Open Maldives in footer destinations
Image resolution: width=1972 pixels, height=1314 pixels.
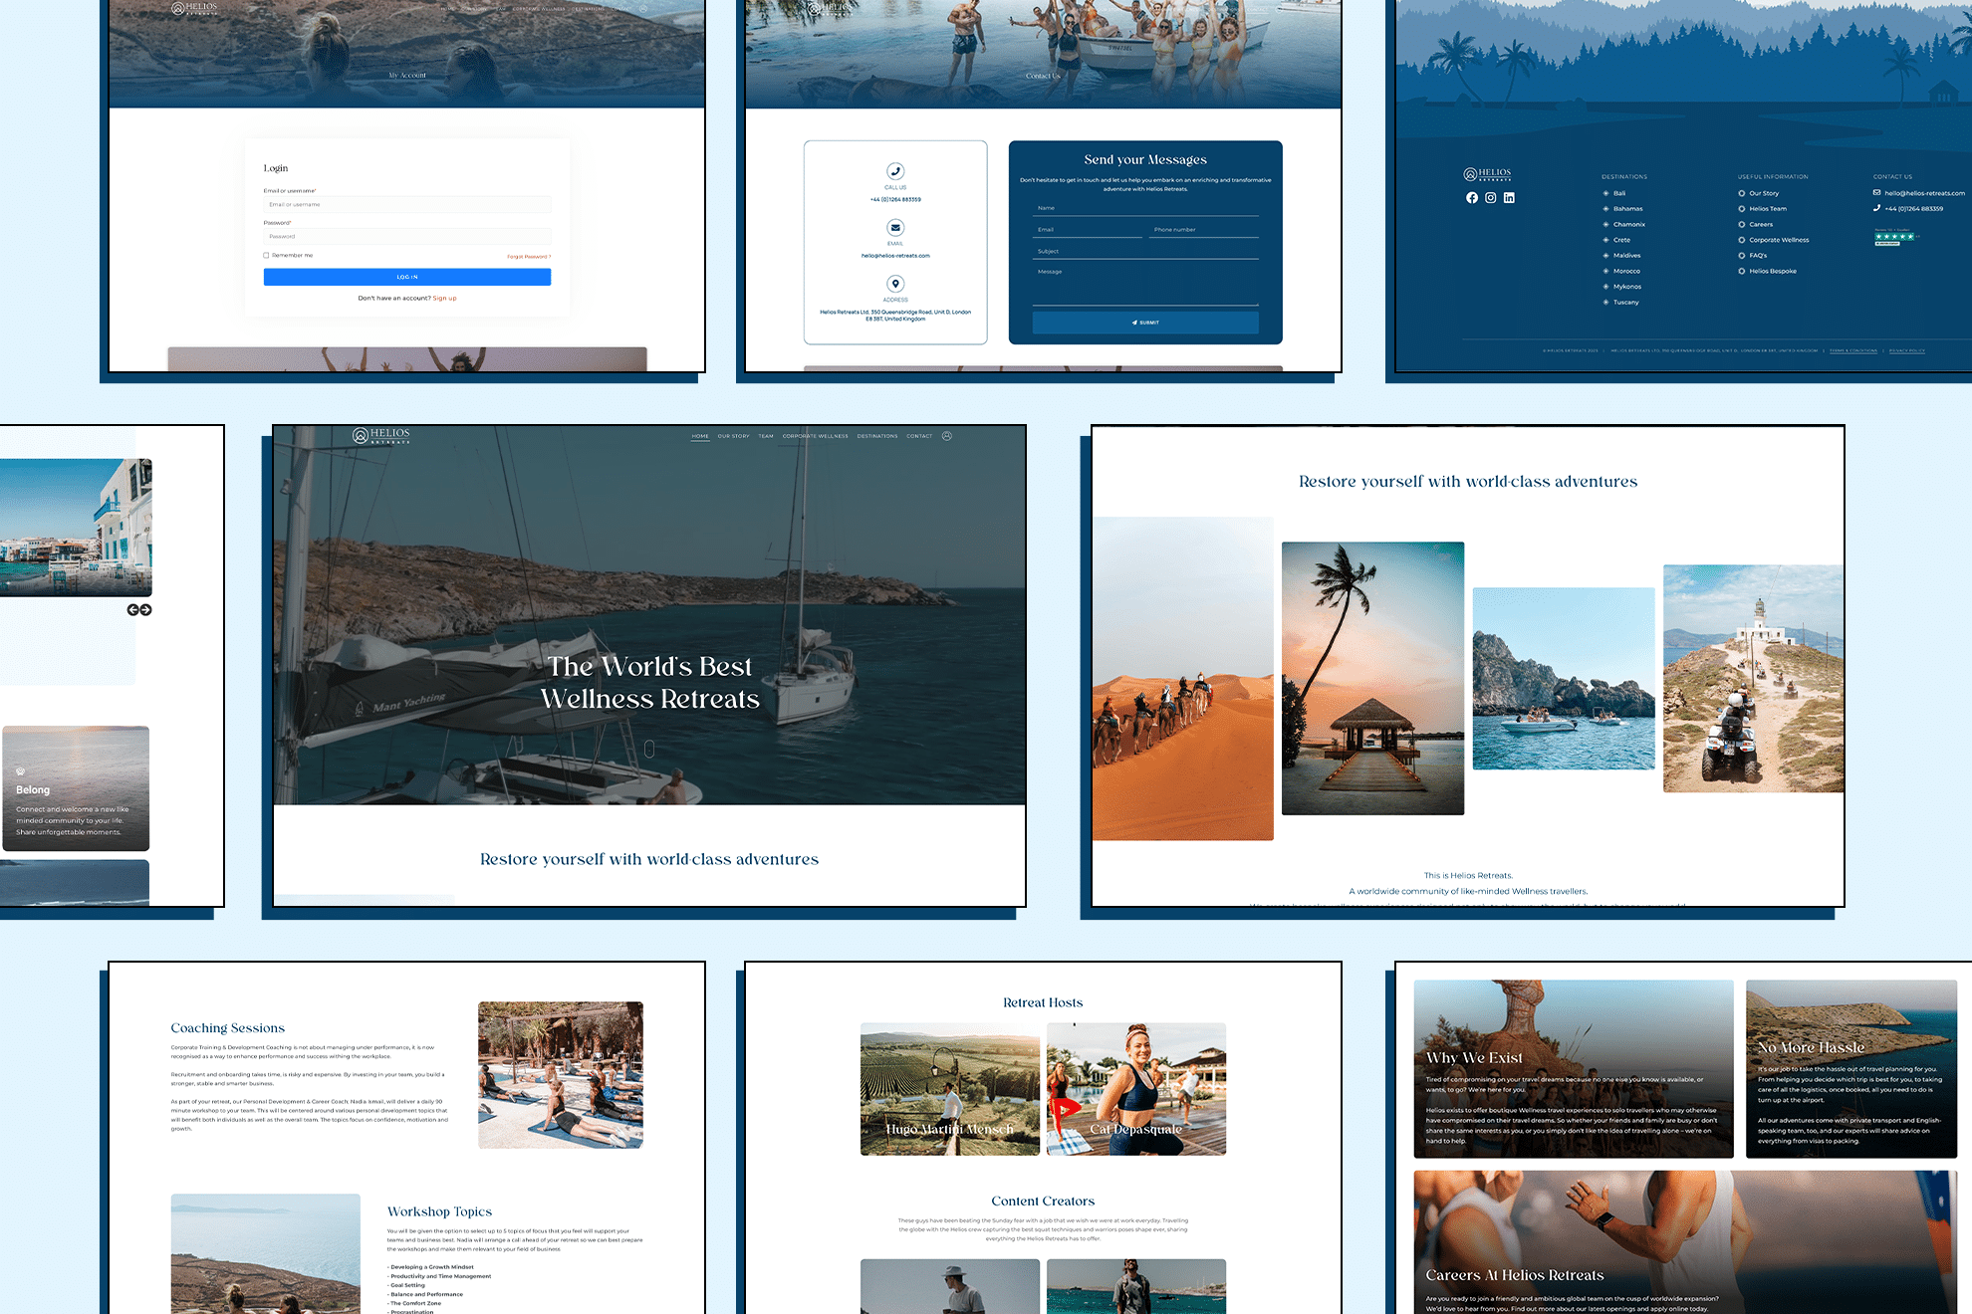1627,256
